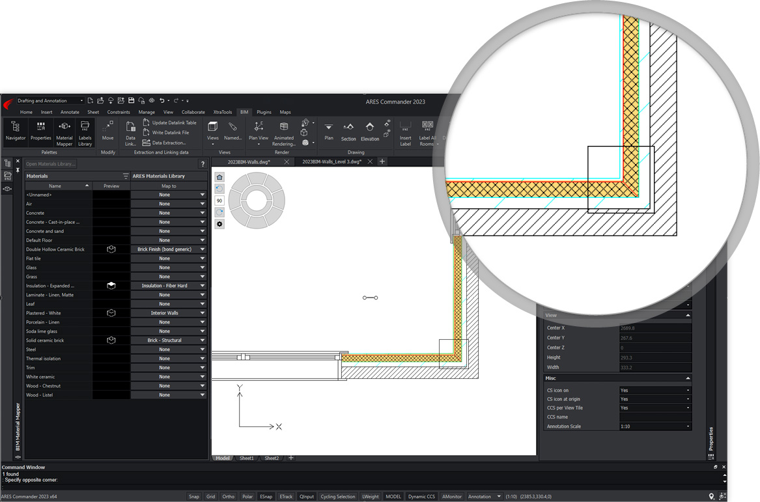Screen dimensions: 760x502
Task: Create a Plan drawing
Action: point(329,132)
